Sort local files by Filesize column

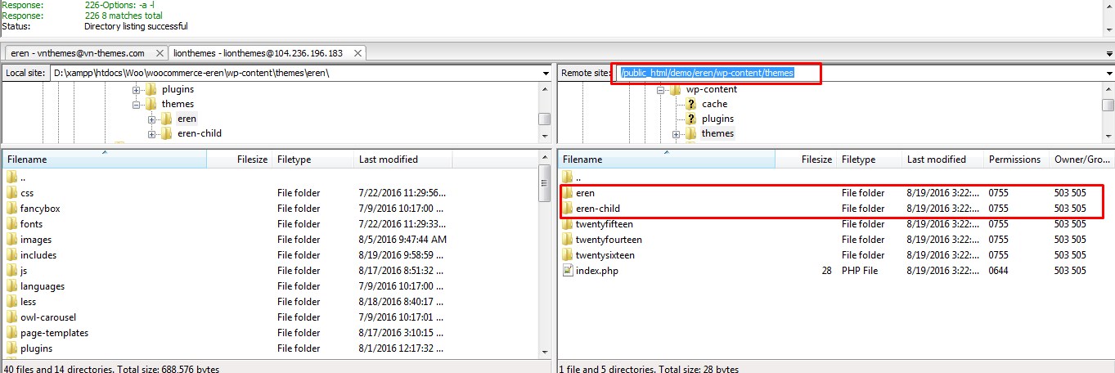[239, 160]
